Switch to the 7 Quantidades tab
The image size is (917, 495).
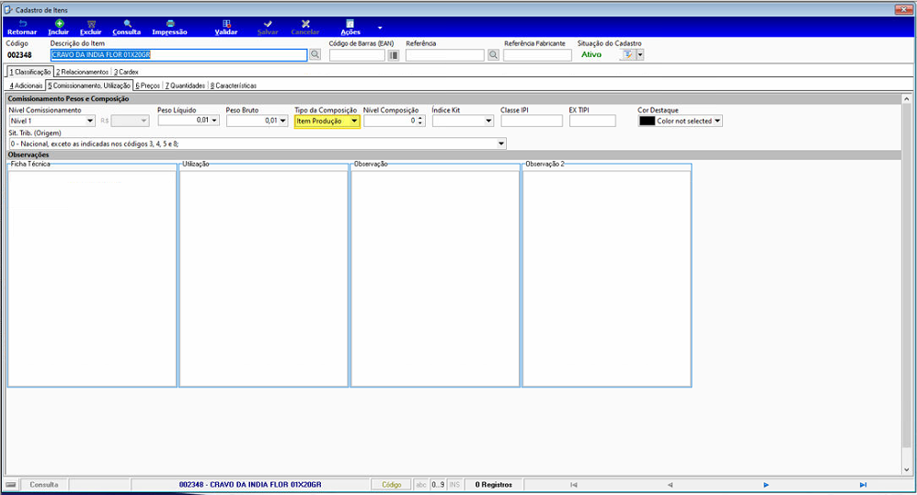[x=186, y=86]
